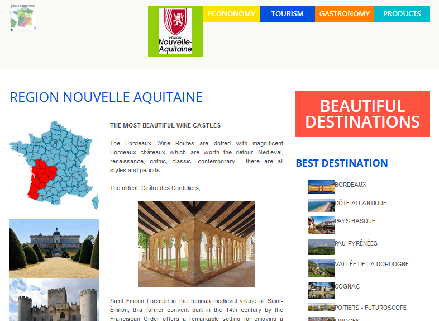Viewport: 439px width, 321px height.
Task: Open the CÔTE ATLANTIQUE text link
Action: pyautogui.click(x=360, y=203)
